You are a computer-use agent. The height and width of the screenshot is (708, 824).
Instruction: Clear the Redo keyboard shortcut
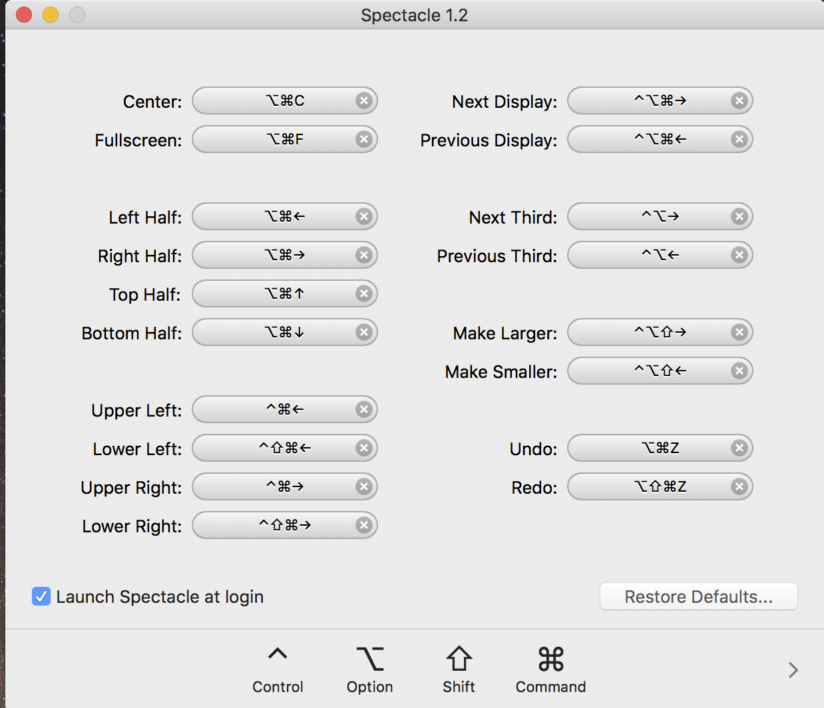[739, 486]
